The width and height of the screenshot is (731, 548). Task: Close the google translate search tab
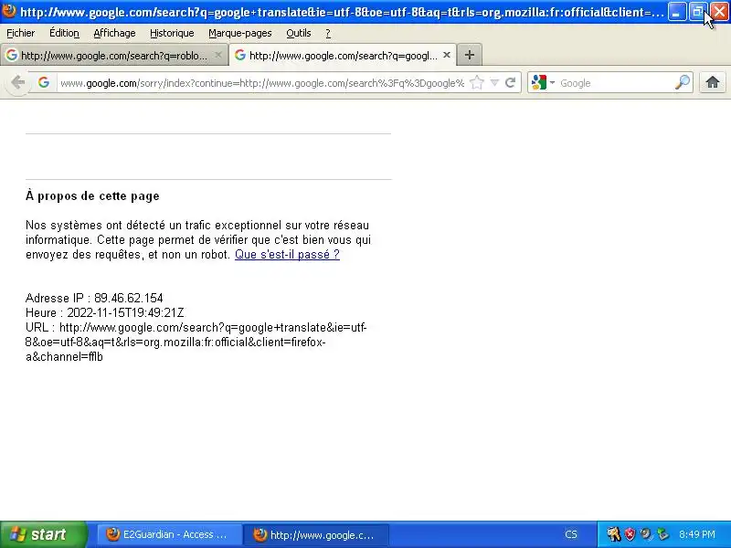[447, 55]
